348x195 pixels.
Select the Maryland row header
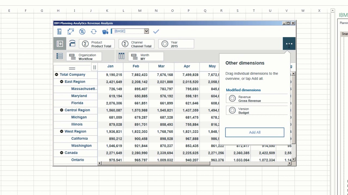[x=79, y=96]
